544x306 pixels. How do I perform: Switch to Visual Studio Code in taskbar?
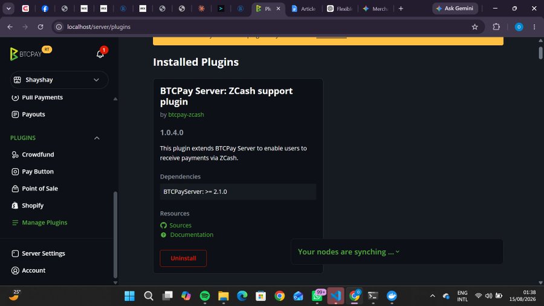(336, 296)
